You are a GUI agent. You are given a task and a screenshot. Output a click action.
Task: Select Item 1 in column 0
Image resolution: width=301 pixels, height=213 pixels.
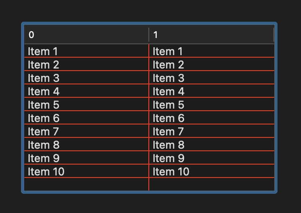point(43,51)
